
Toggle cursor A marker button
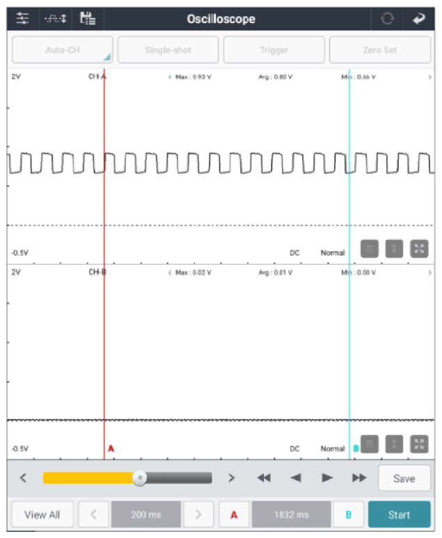pyautogui.click(x=234, y=515)
